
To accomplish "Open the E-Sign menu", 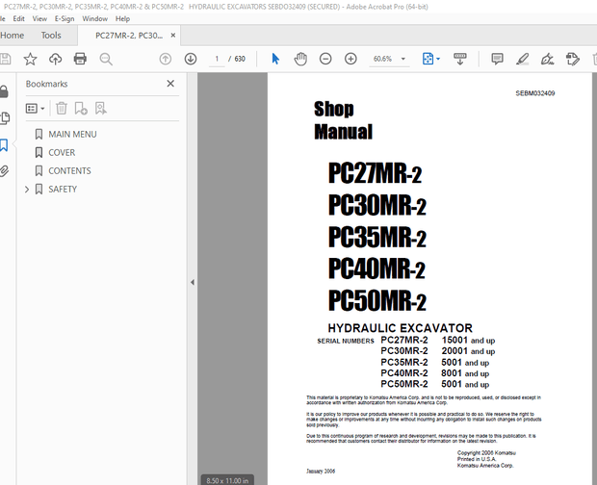I will 65,18.
